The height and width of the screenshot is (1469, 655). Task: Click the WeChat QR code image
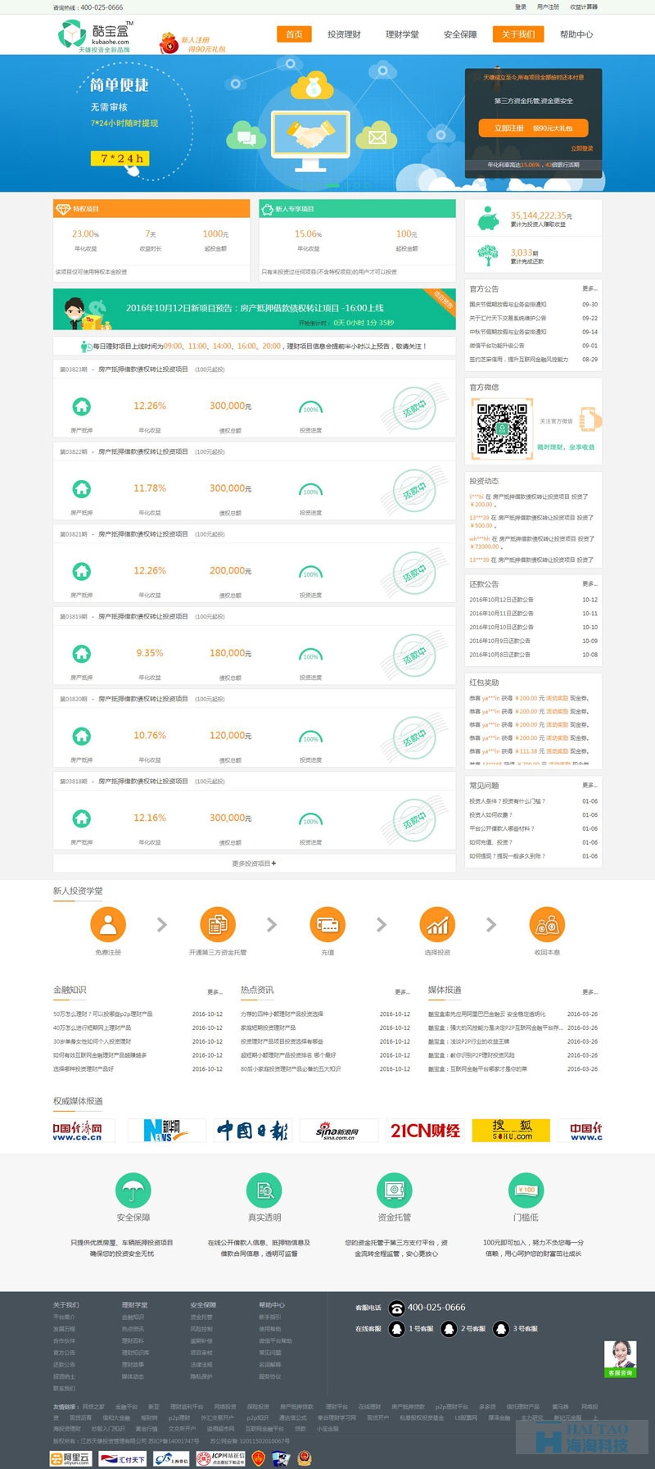[x=503, y=428]
